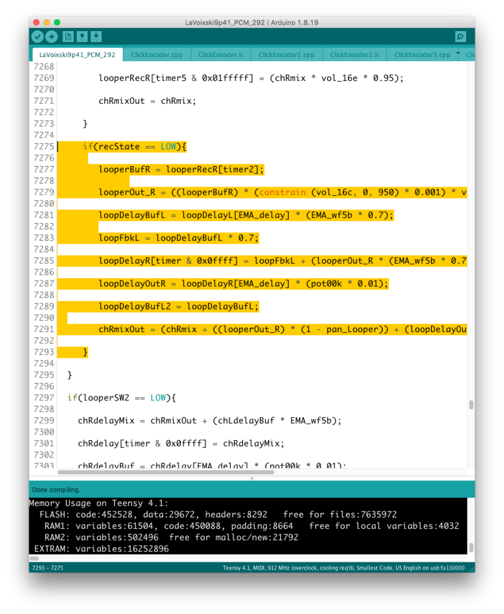Click the '7293 - 7275' line range indicator
Screen dimensions: 504x614
pyautogui.click(x=48, y=568)
